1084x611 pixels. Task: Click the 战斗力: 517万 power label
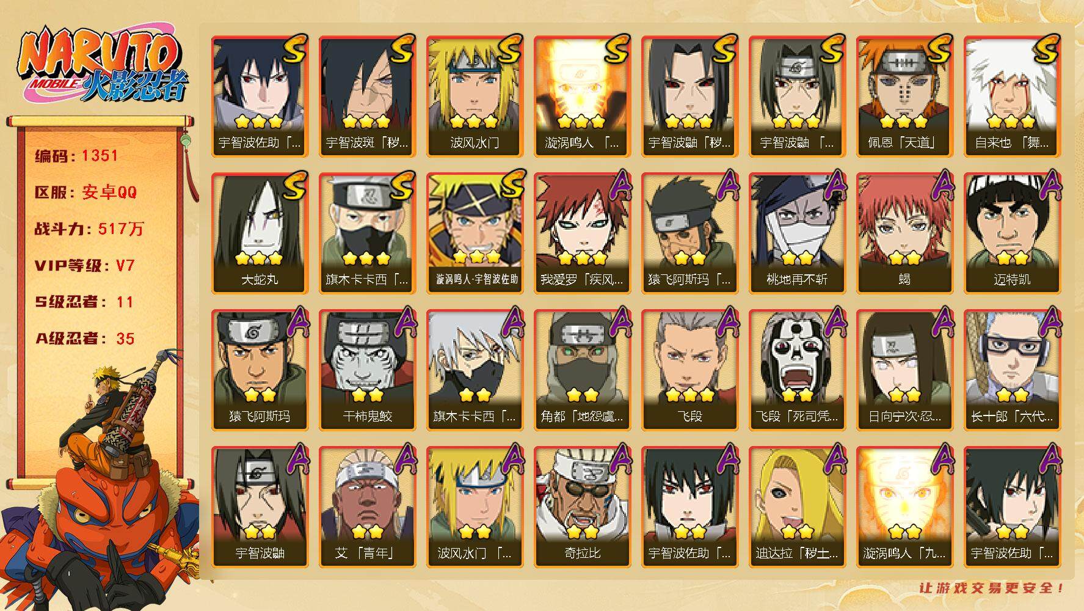[x=89, y=229]
